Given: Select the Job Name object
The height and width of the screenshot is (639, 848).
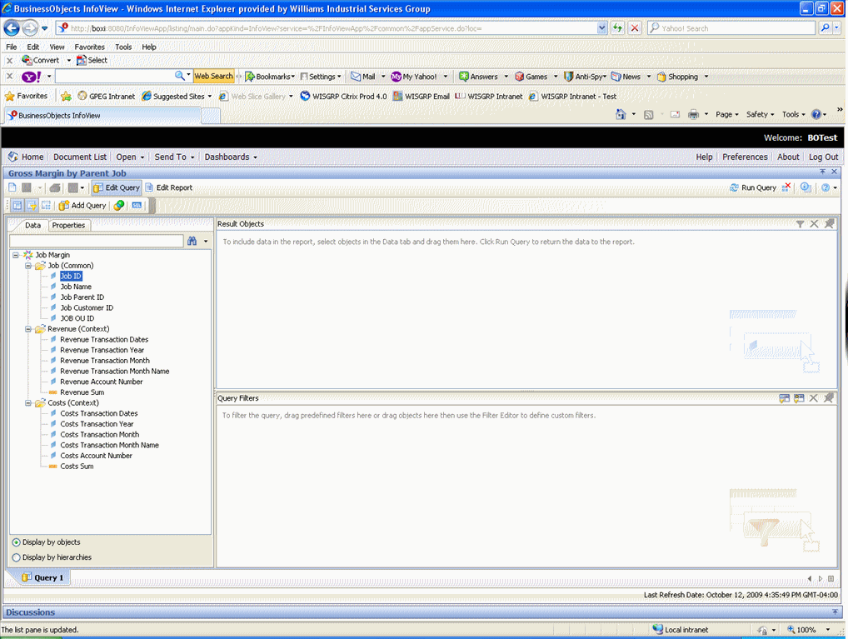Looking at the screenshot, I should [x=76, y=287].
